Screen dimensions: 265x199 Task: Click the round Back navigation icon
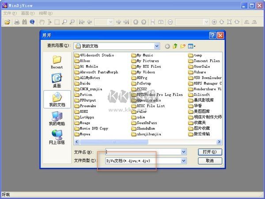click(136, 22)
